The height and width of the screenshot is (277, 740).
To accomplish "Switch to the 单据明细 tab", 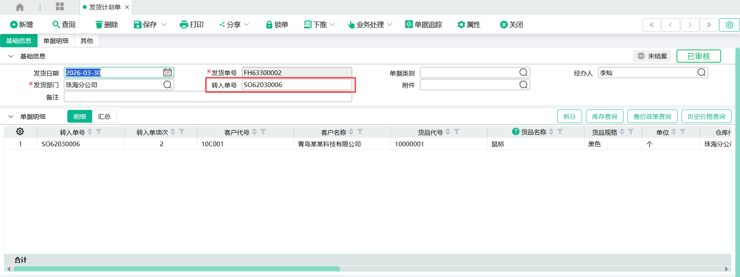I will [x=56, y=41].
